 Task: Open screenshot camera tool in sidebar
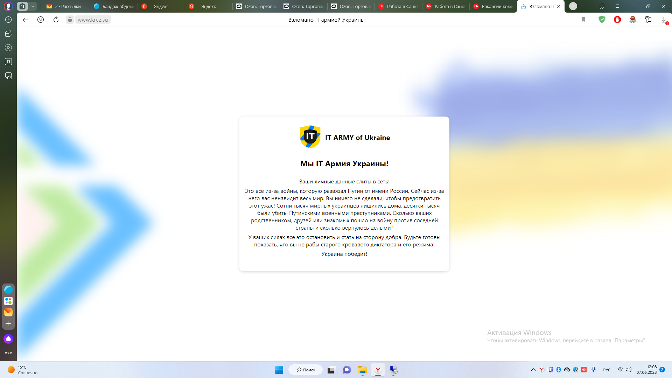8,76
